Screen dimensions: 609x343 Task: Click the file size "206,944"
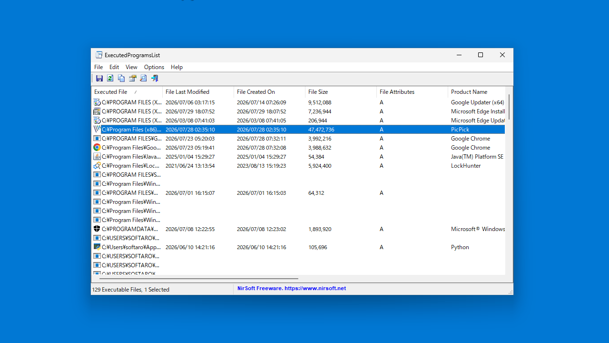point(317,121)
